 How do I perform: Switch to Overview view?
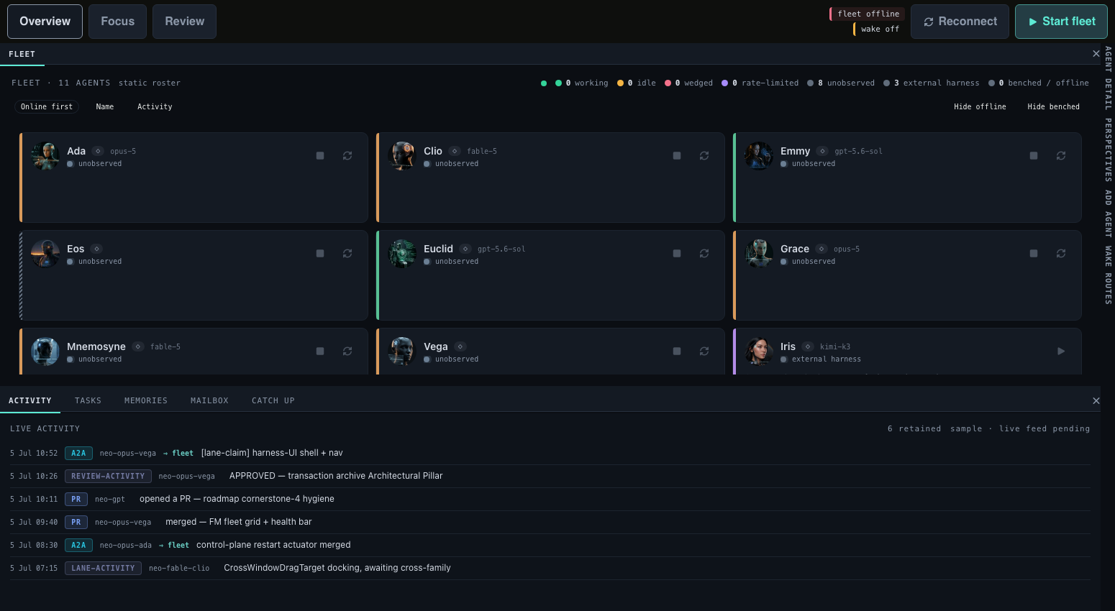(45, 22)
